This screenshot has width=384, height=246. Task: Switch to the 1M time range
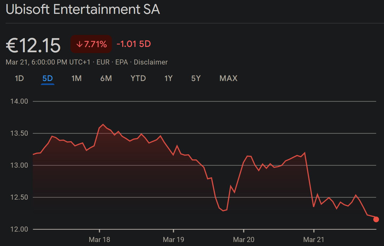tap(77, 78)
